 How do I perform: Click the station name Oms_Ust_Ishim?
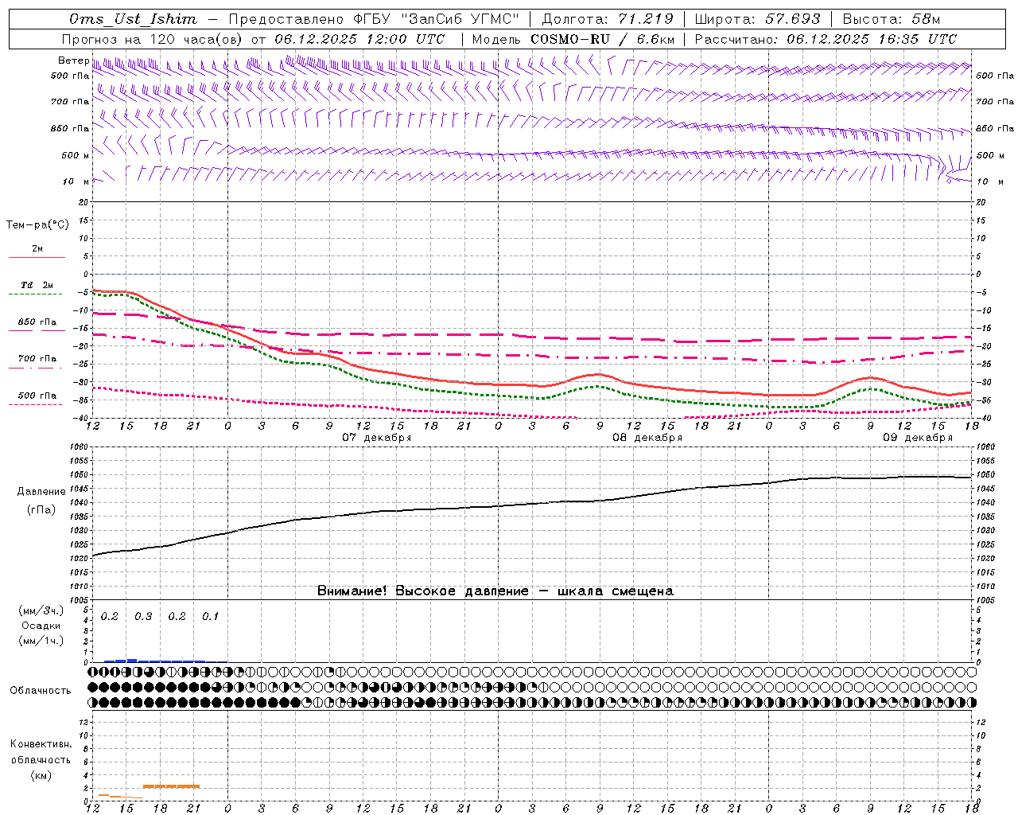[133, 19]
